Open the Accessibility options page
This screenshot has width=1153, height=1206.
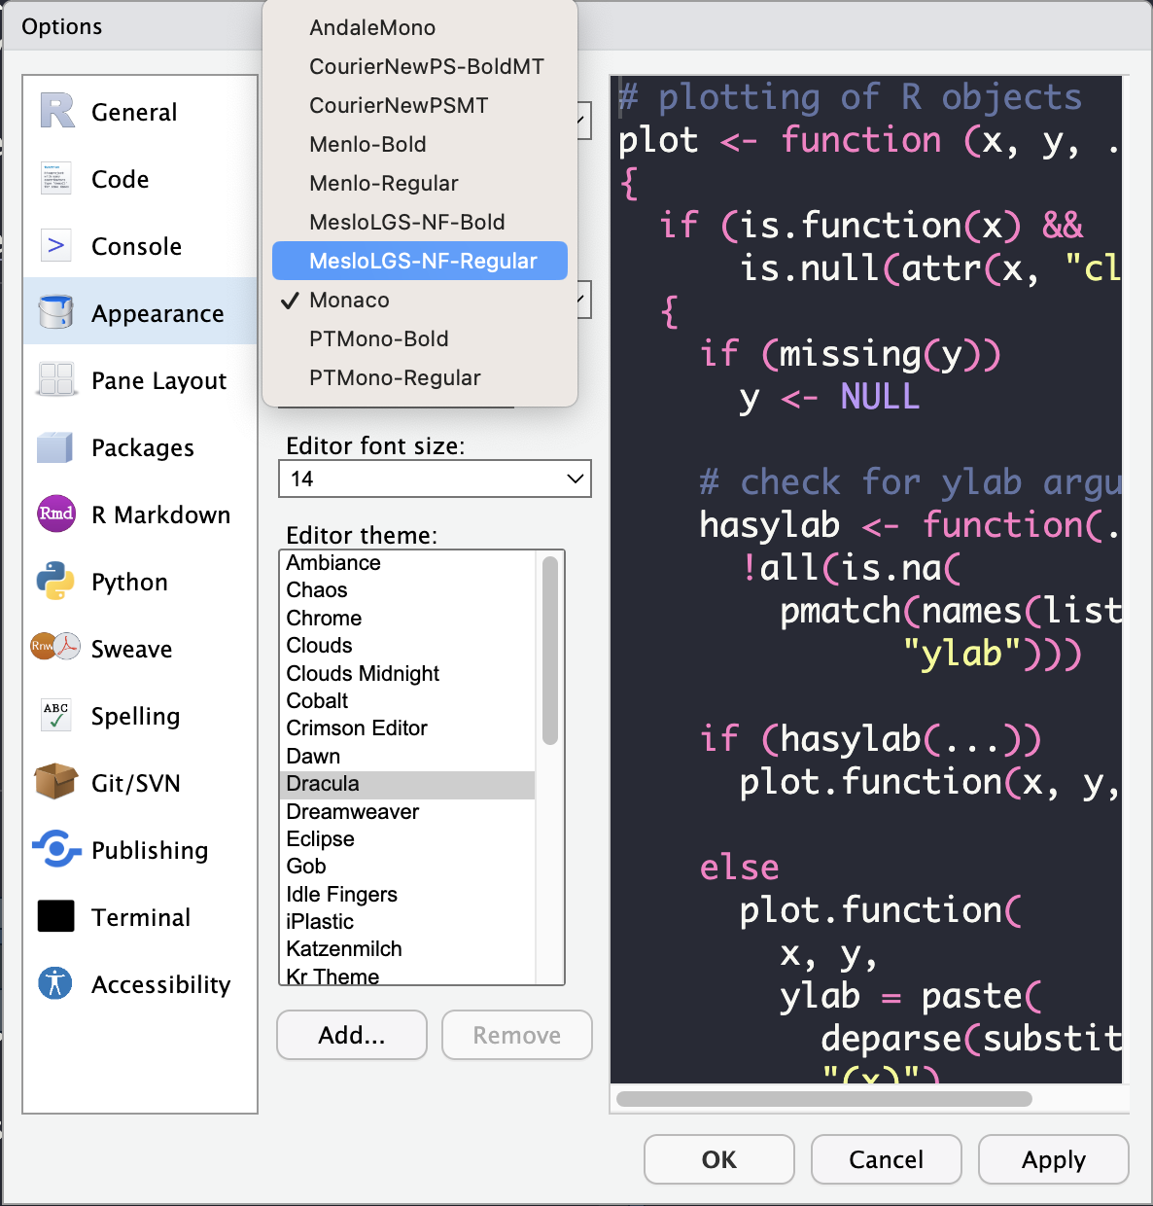160,984
